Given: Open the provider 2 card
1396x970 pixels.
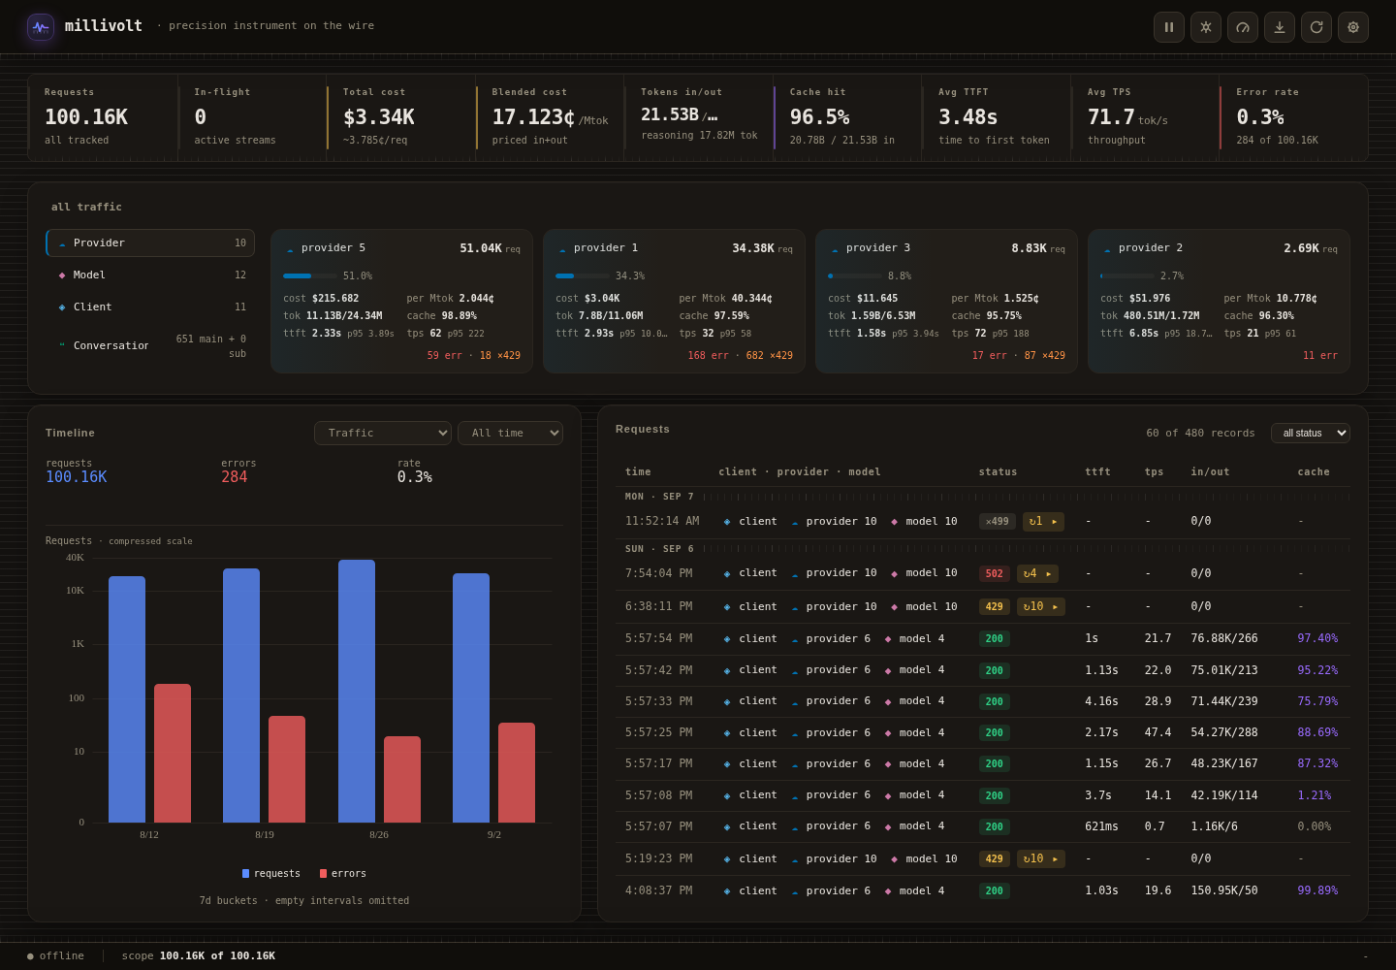Looking at the screenshot, I should pyautogui.click(x=1219, y=302).
